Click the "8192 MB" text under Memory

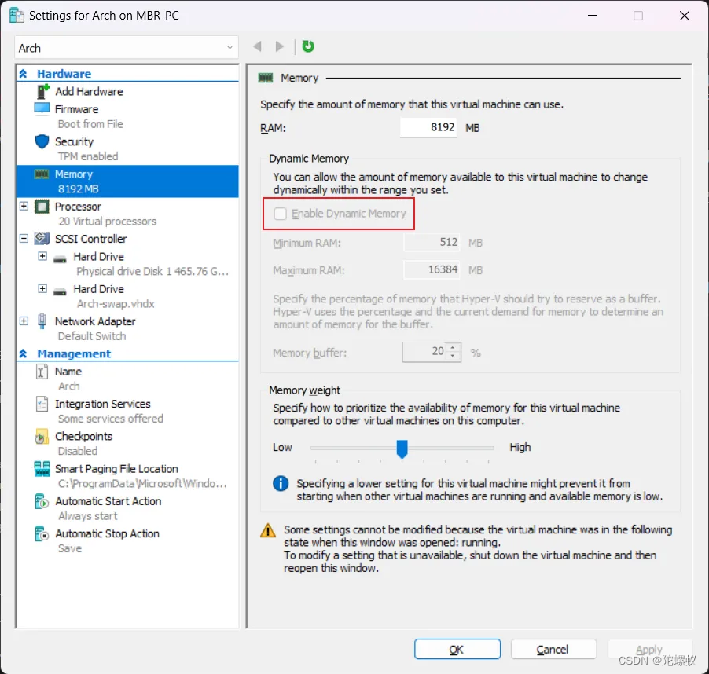pos(79,189)
